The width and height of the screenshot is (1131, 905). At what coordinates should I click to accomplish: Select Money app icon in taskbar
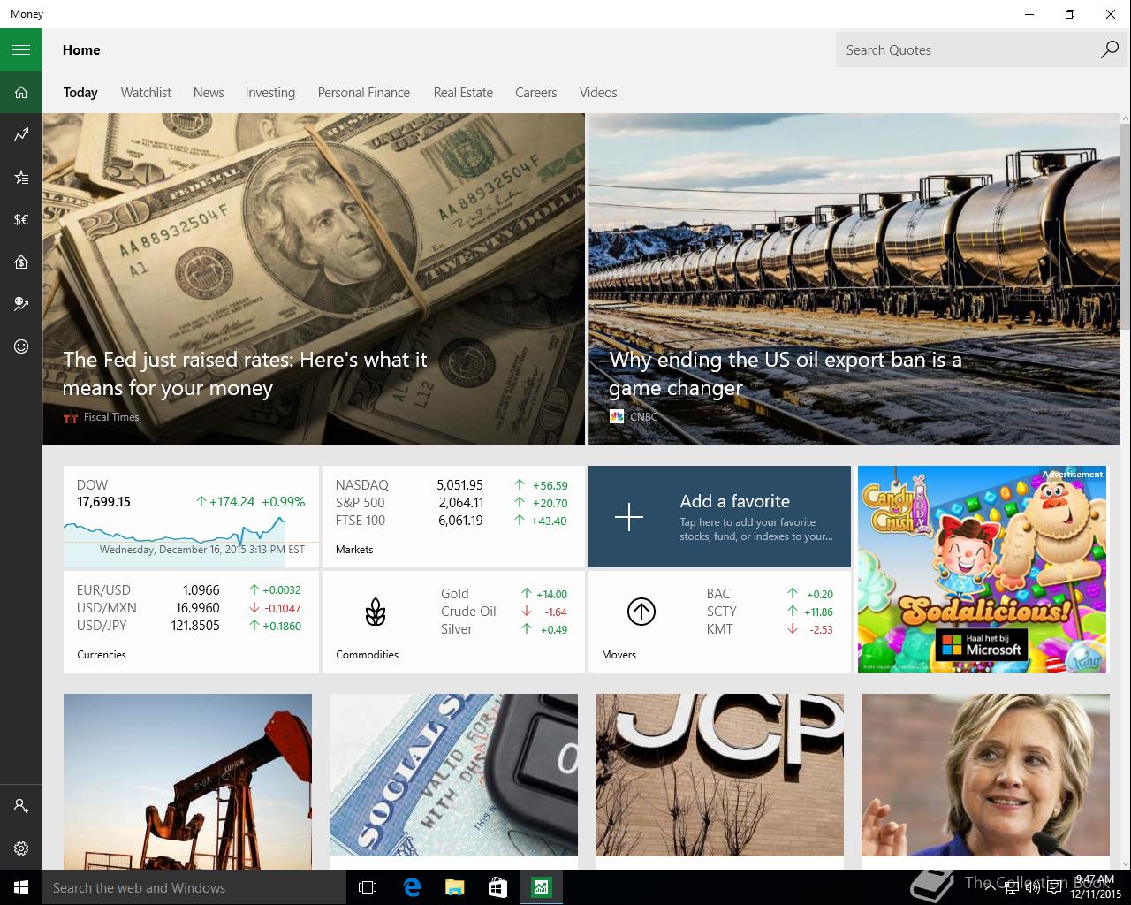pos(541,887)
